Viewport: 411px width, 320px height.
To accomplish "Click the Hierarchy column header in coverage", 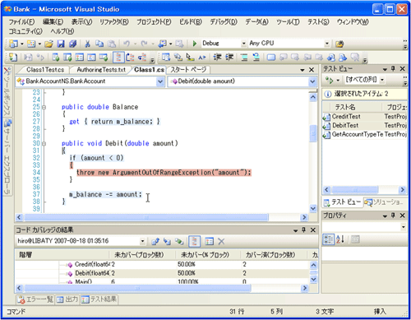I will click(x=62, y=255).
